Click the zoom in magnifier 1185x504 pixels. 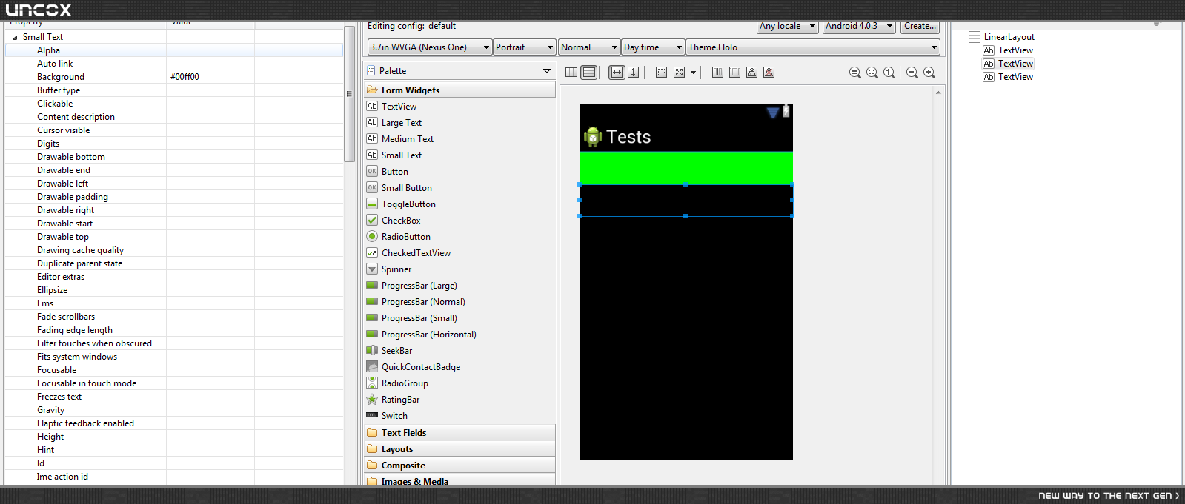929,73
